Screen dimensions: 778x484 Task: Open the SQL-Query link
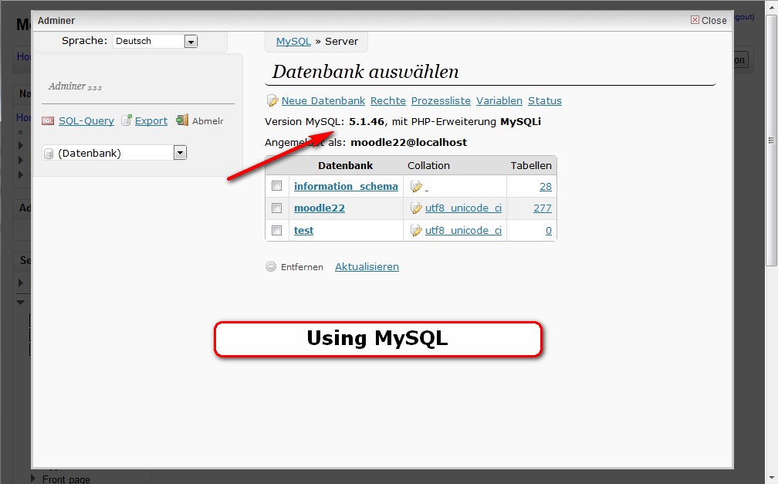(86, 120)
